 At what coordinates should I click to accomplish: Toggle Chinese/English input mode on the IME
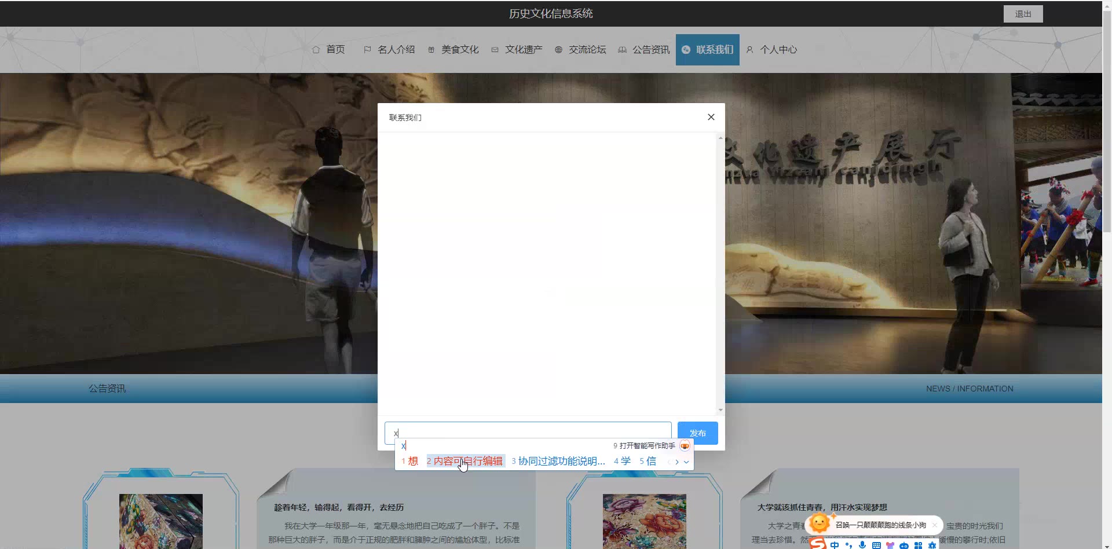834,545
